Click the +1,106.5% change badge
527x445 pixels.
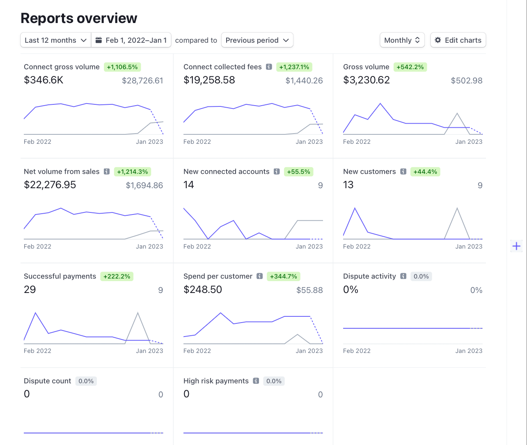coord(122,67)
